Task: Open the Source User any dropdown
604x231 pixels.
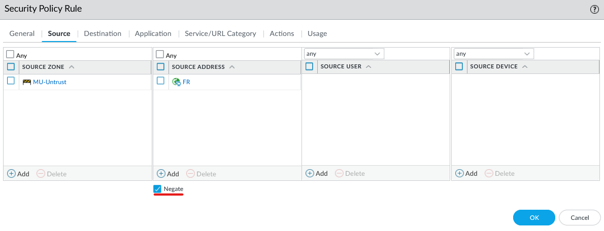Action: 377,54
